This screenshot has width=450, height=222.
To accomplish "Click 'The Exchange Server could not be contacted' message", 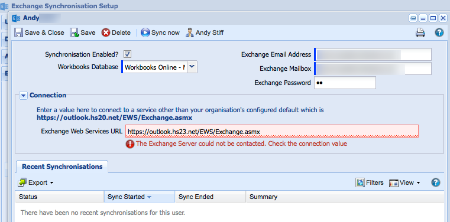I will [241, 143].
